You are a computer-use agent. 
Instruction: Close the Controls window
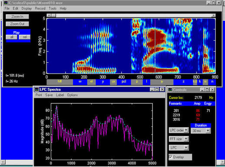coord(212,90)
